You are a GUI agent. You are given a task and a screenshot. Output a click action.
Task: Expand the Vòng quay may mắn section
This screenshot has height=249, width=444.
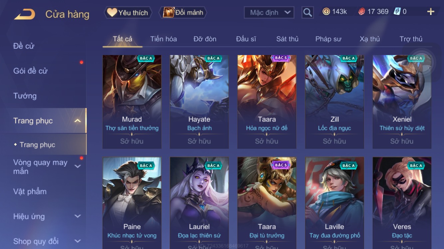coord(78,166)
